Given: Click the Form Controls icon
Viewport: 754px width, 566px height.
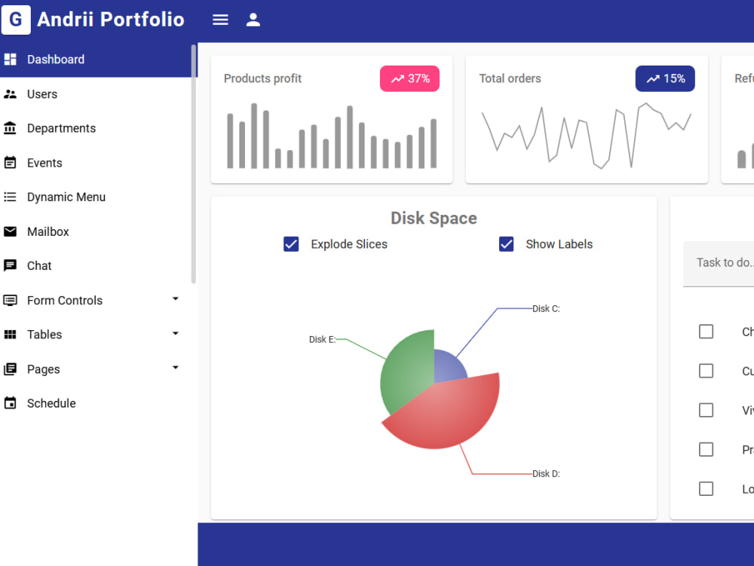Looking at the screenshot, I should pos(10,300).
